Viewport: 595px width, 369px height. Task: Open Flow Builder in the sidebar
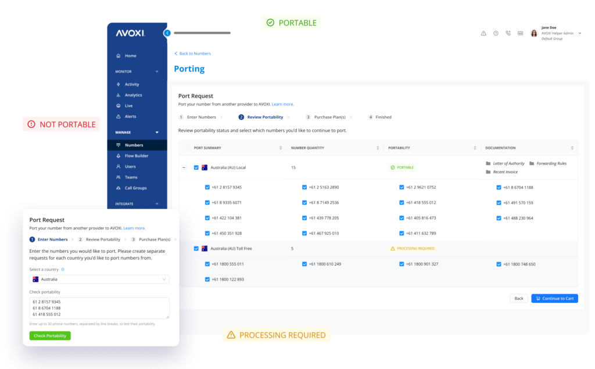[x=136, y=156]
